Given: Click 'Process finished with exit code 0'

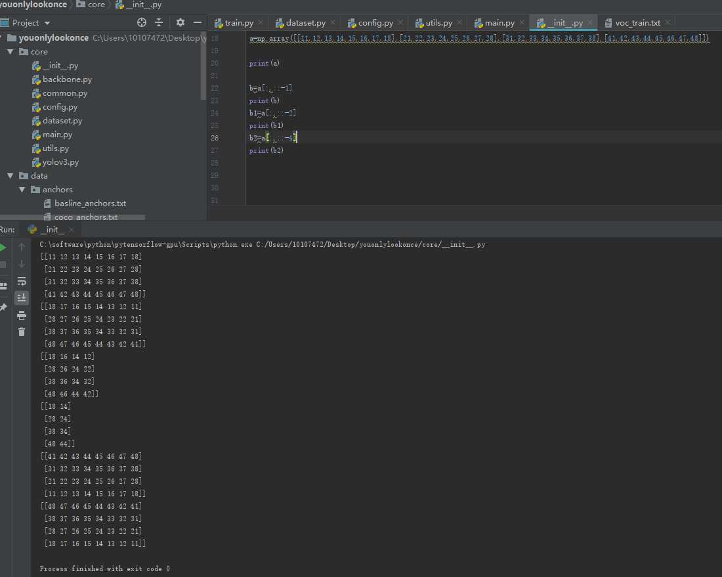Looking at the screenshot, I should click(x=104, y=568).
